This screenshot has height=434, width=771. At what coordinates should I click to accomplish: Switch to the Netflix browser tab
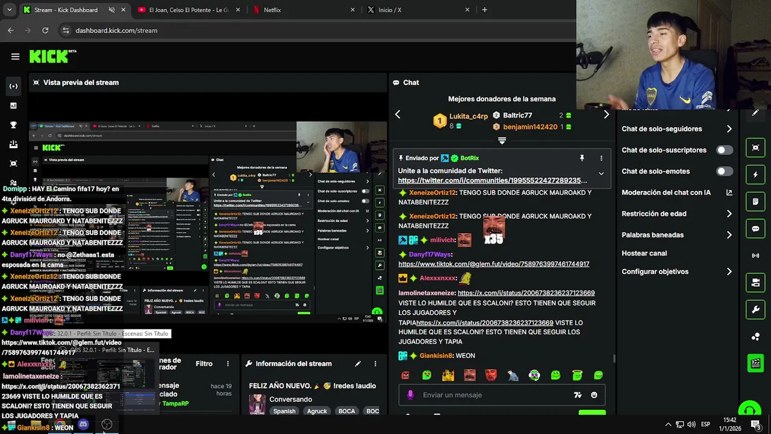(304, 10)
